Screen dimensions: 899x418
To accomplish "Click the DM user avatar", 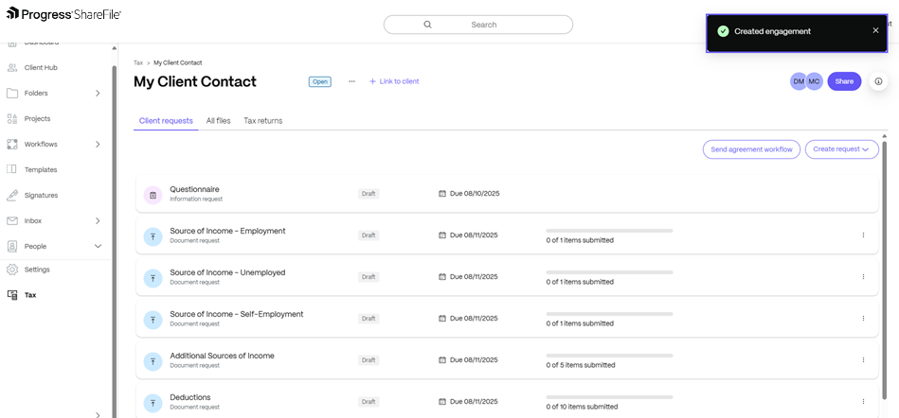I will coord(799,81).
